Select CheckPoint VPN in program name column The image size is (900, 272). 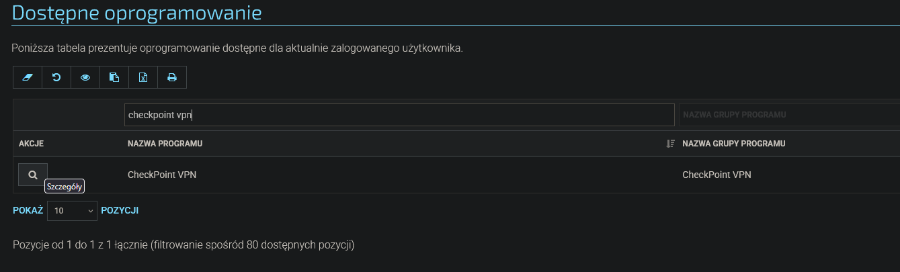[x=162, y=175]
